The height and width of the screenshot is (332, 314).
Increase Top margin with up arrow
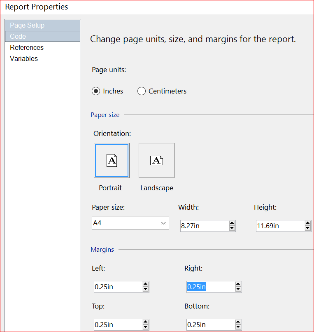tap(146, 322)
